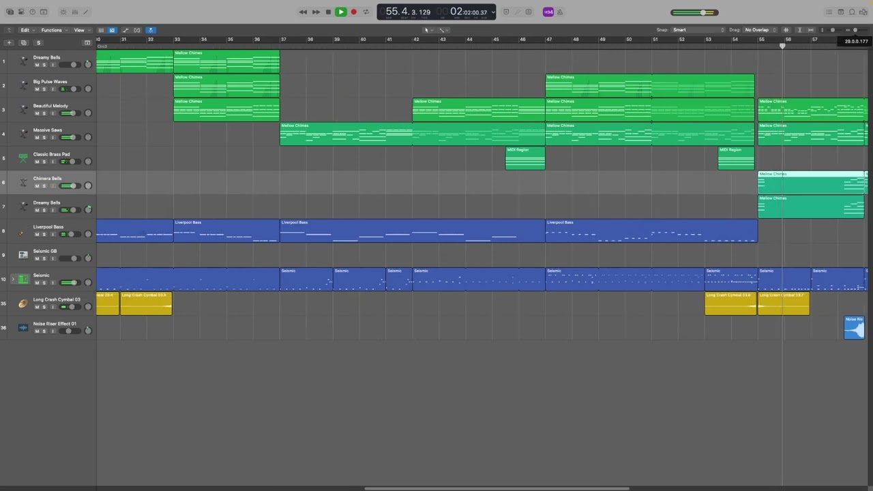Rewind playback

coord(303,12)
